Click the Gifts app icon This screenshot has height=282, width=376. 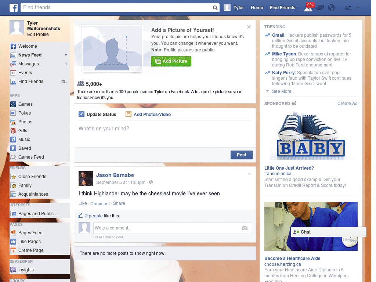[x=13, y=131]
